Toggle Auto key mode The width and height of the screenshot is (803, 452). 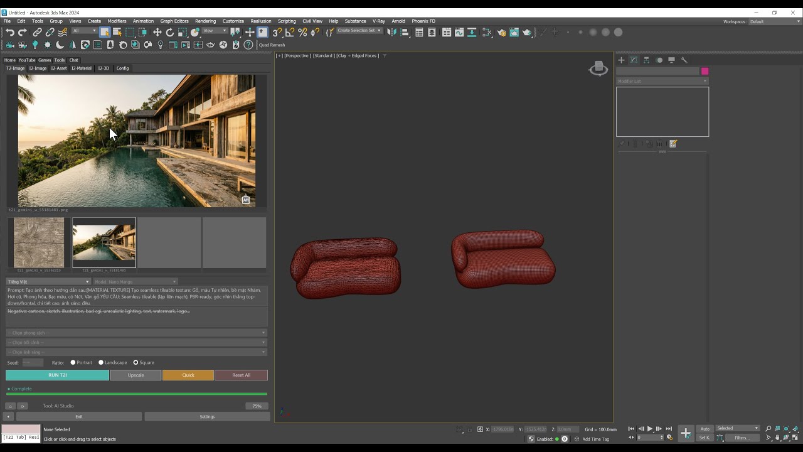click(x=705, y=429)
